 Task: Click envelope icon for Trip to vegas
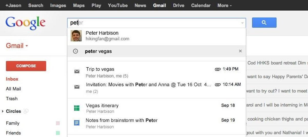[x=77, y=71]
